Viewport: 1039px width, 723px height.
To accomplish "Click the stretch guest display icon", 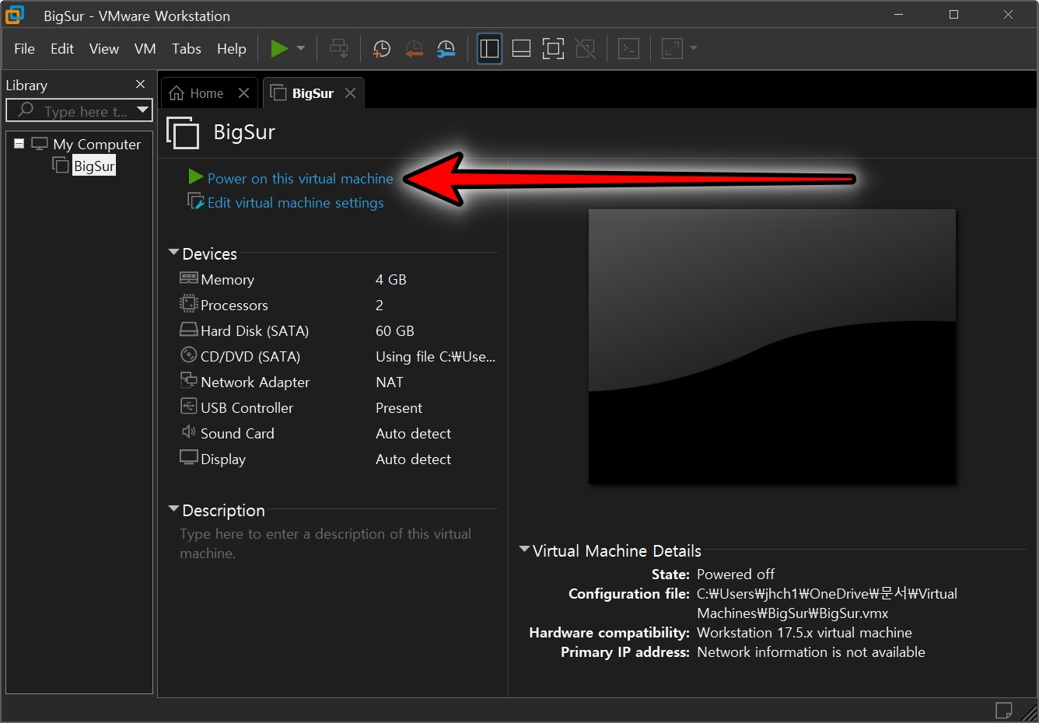I will [672, 49].
